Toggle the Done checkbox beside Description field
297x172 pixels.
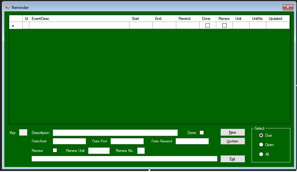click(202, 133)
